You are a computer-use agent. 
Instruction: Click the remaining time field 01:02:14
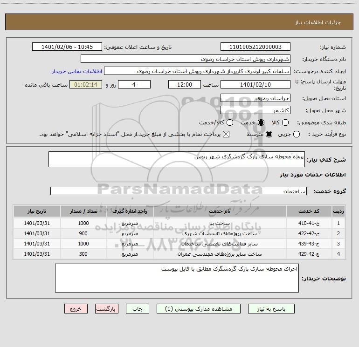tap(86, 84)
